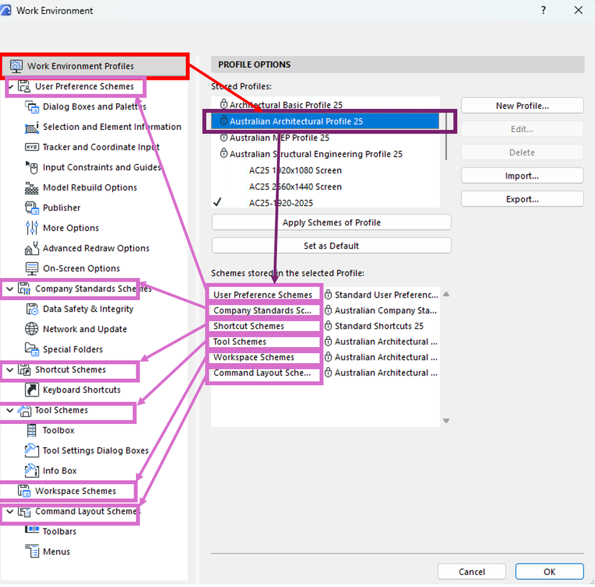The width and height of the screenshot is (595, 587).
Task: Cancel the Work Environment dialog
Action: click(472, 572)
